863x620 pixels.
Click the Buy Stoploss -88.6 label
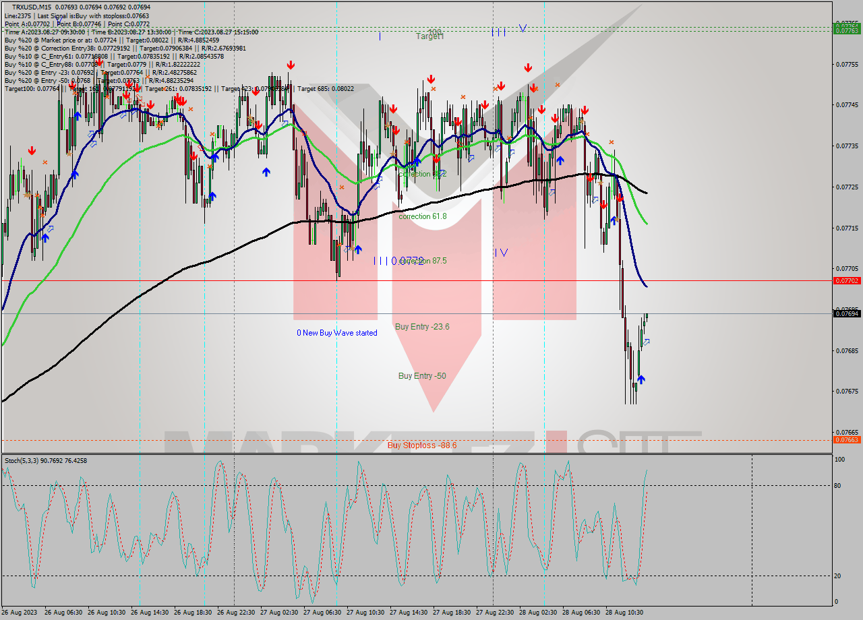coord(421,445)
